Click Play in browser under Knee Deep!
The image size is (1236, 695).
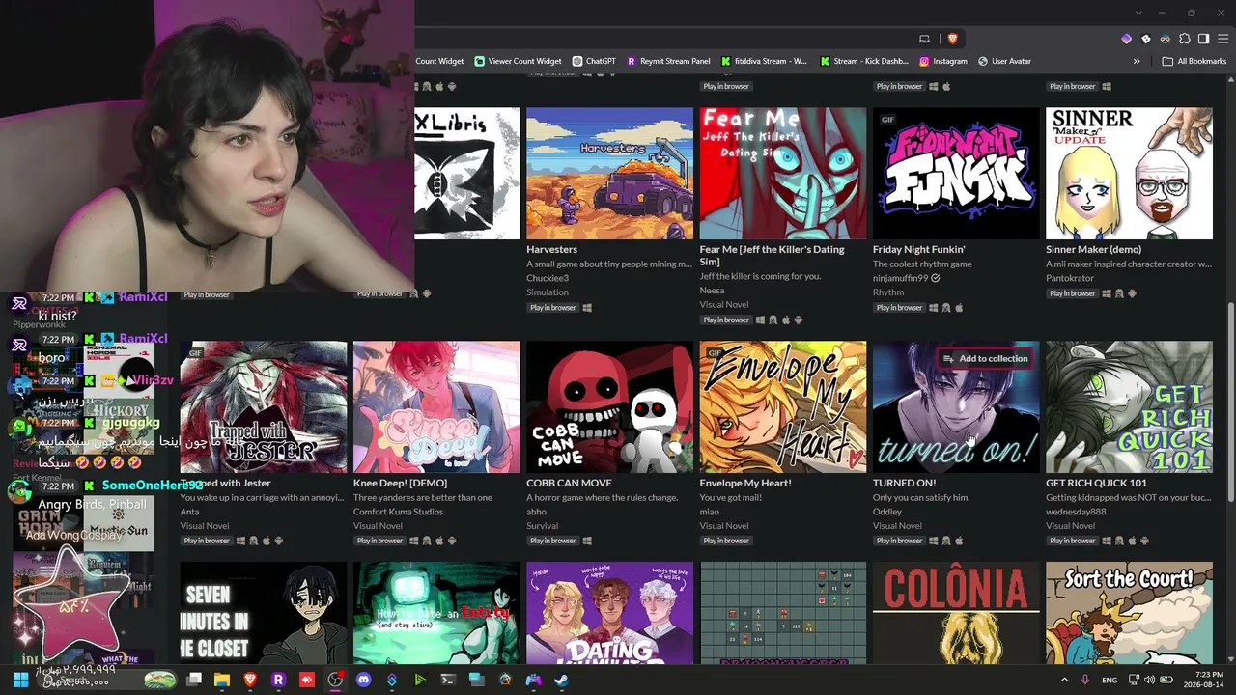pyautogui.click(x=379, y=541)
